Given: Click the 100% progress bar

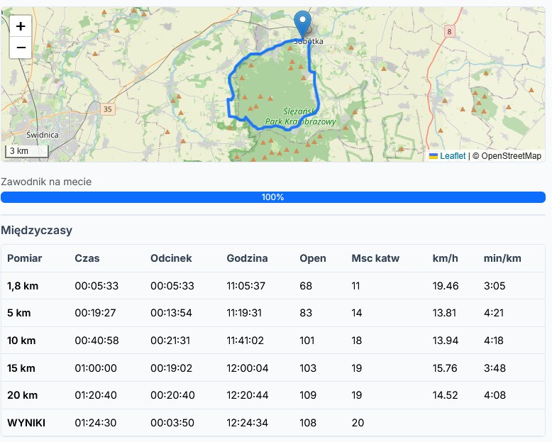Looking at the screenshot, I should tap(273, 197).
